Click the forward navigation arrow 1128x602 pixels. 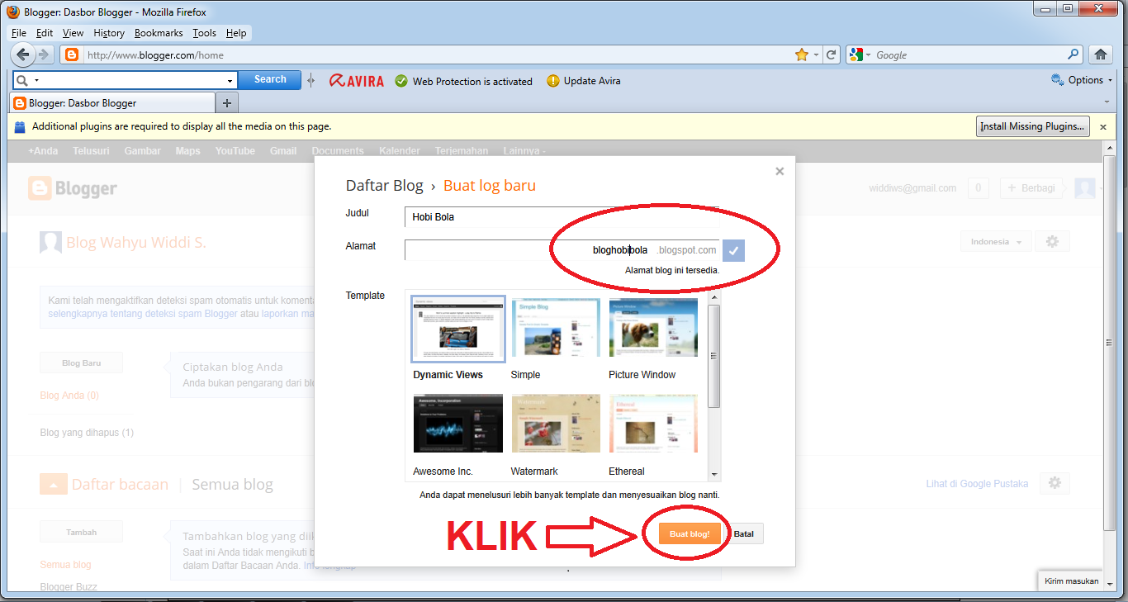click(45, 55)
